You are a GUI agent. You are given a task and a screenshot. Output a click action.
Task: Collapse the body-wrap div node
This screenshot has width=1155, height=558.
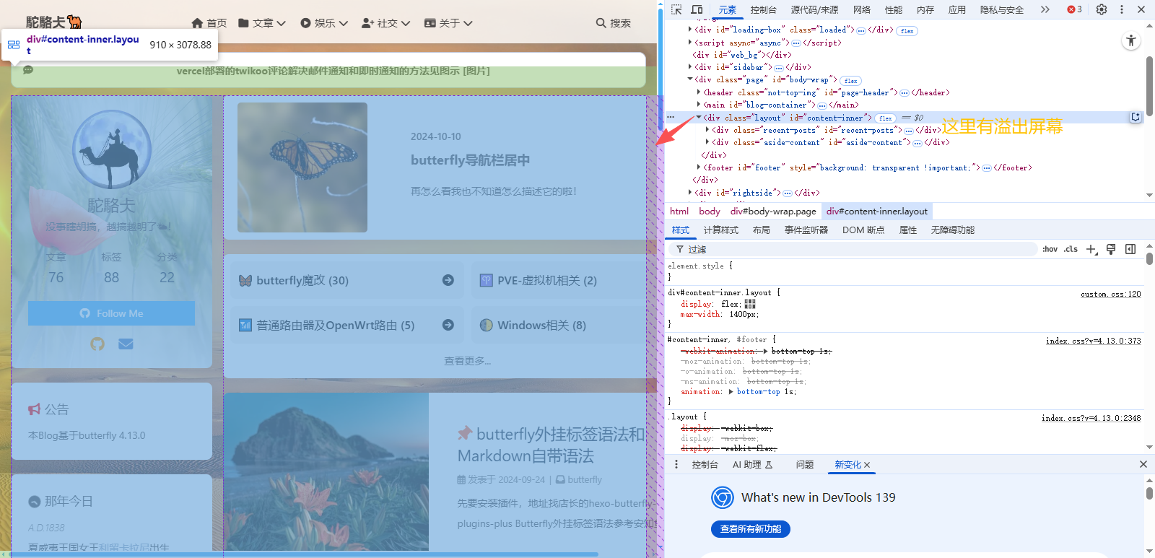pos(690,79)
